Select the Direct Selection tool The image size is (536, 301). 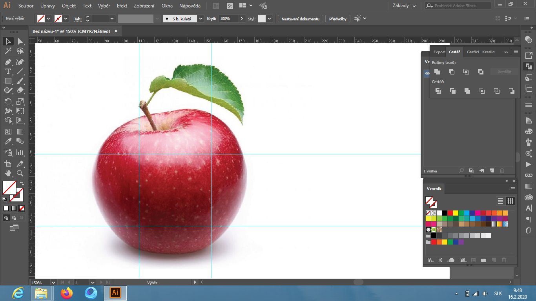[x=20, y=41]
